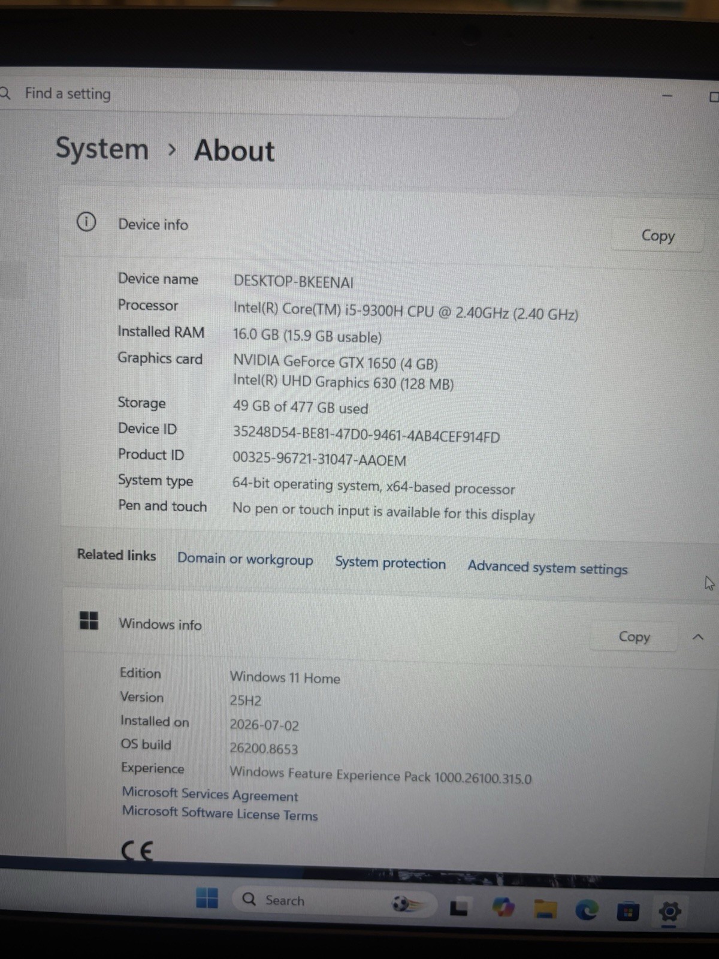Viewport: 719px width, 959px height.
Task: Open Domain or workgroup link
Action: pyautogui.click(x=245, y=559)
